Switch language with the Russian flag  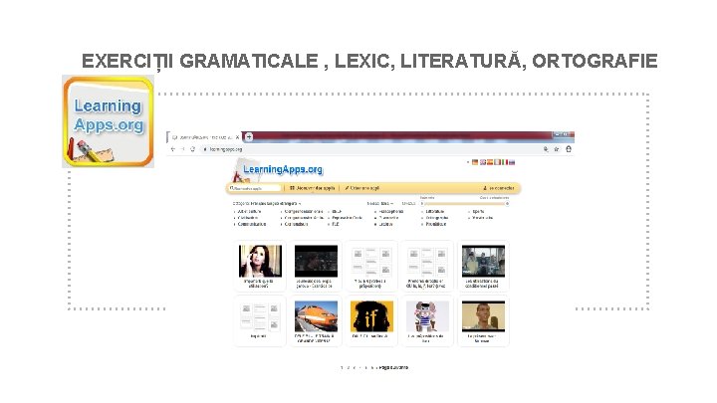(x=512, y=162)
